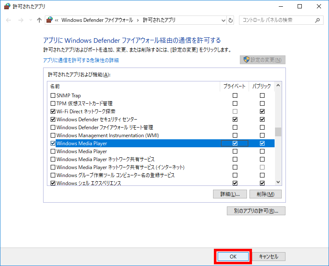Check Windows グループ作業ツール name checkbox
Screen dimensions: 329x266
(53, 175)
